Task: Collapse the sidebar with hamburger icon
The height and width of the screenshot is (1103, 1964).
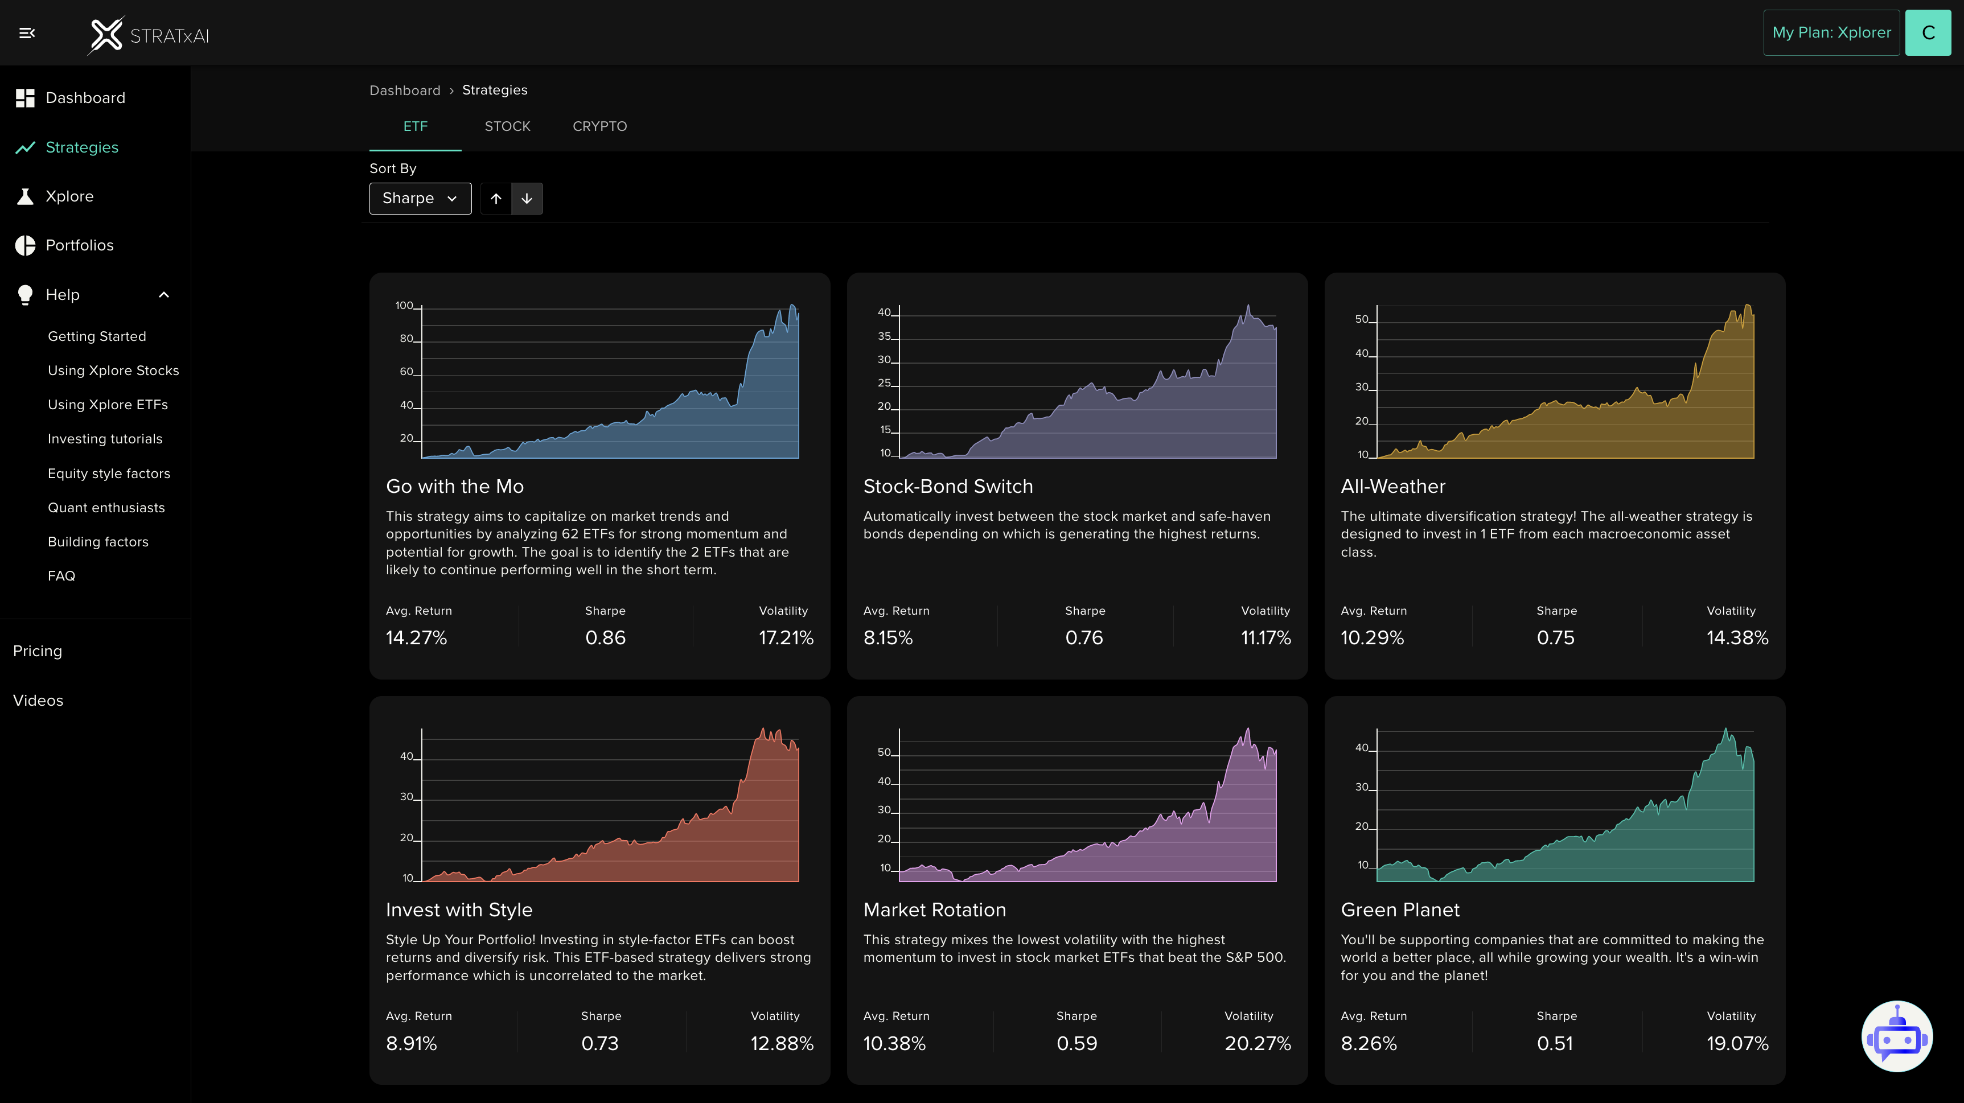Action: point(27,33)
